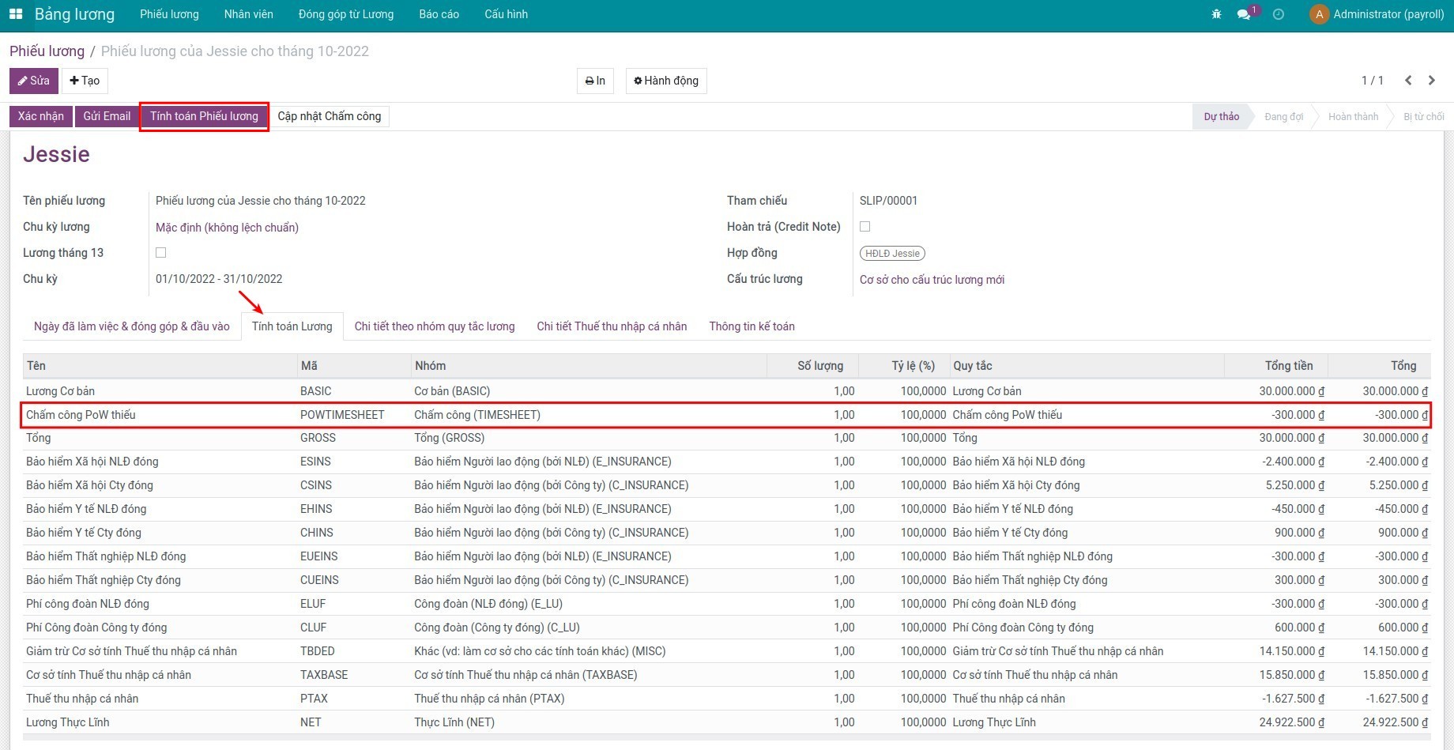Click the debug bug icon

pos(1216,14)
